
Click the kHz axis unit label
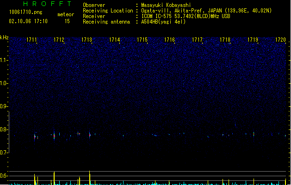click(4, 37)
